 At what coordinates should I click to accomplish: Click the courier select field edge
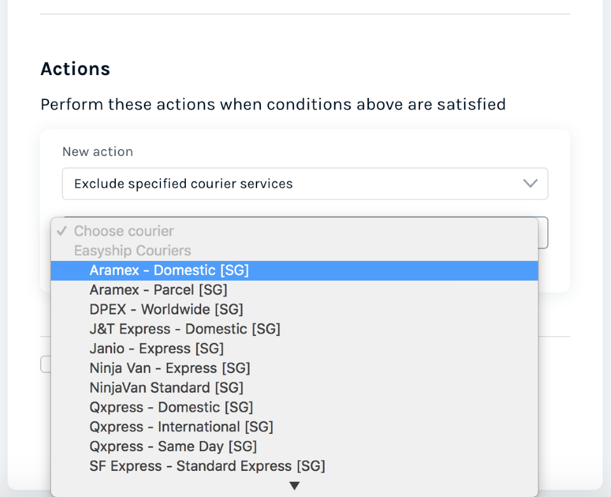[x=543, y=232]
